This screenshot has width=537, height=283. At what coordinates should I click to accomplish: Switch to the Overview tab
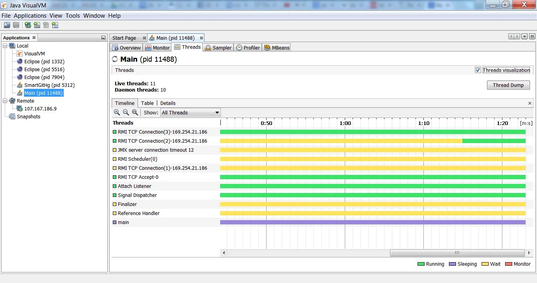coord(127,48)
